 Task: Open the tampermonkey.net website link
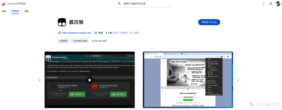click(77, 33)
